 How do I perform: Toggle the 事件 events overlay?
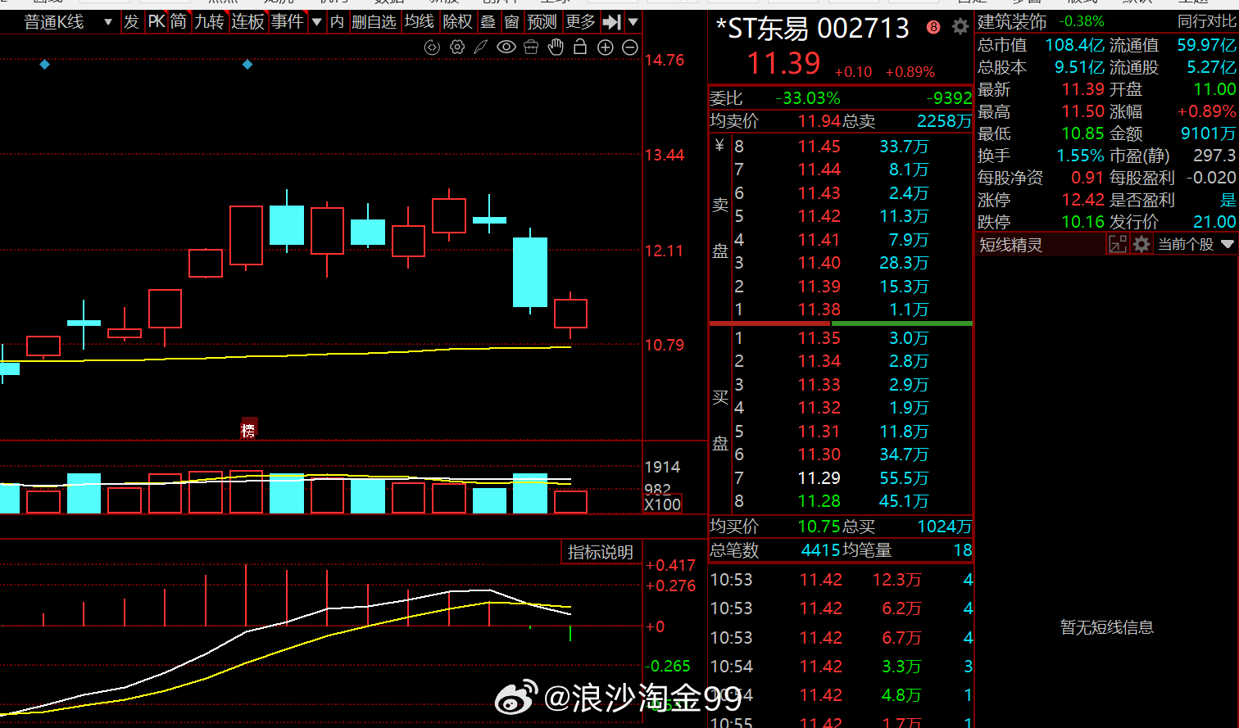(x=287, y=22)
